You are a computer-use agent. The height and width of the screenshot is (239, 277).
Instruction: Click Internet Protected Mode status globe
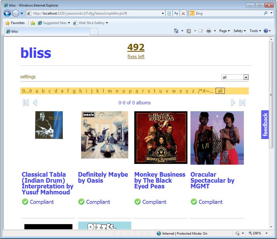point(159,234)
